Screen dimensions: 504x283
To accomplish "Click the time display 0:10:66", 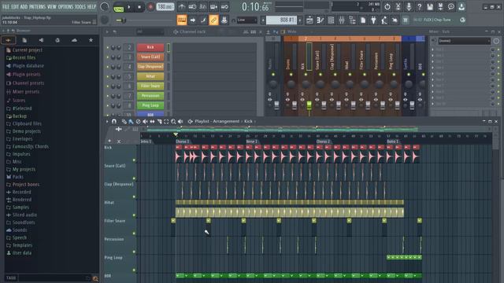I will (255, 7).
